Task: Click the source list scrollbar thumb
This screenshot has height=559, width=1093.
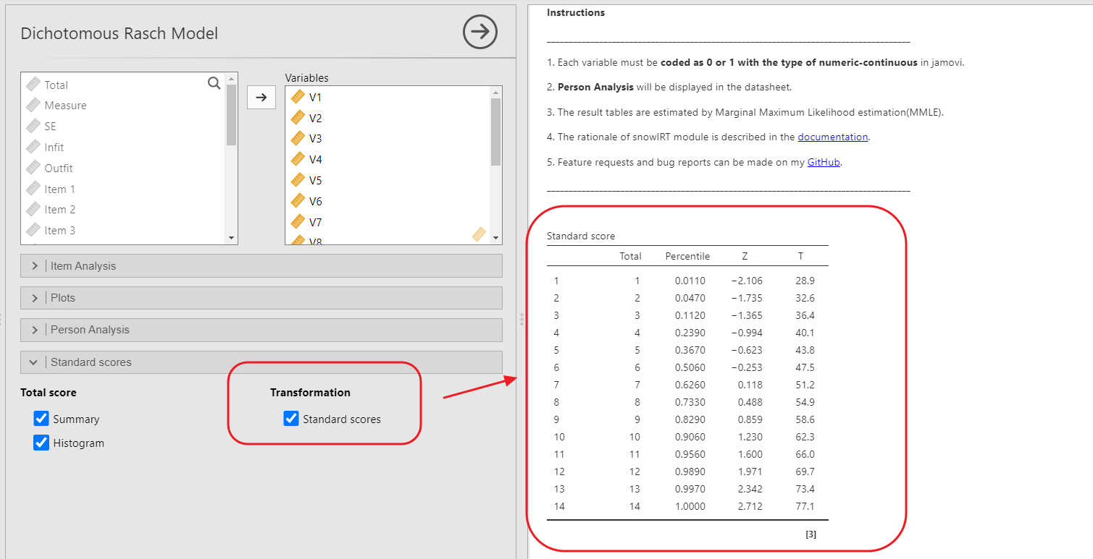Action: (232, 116)
